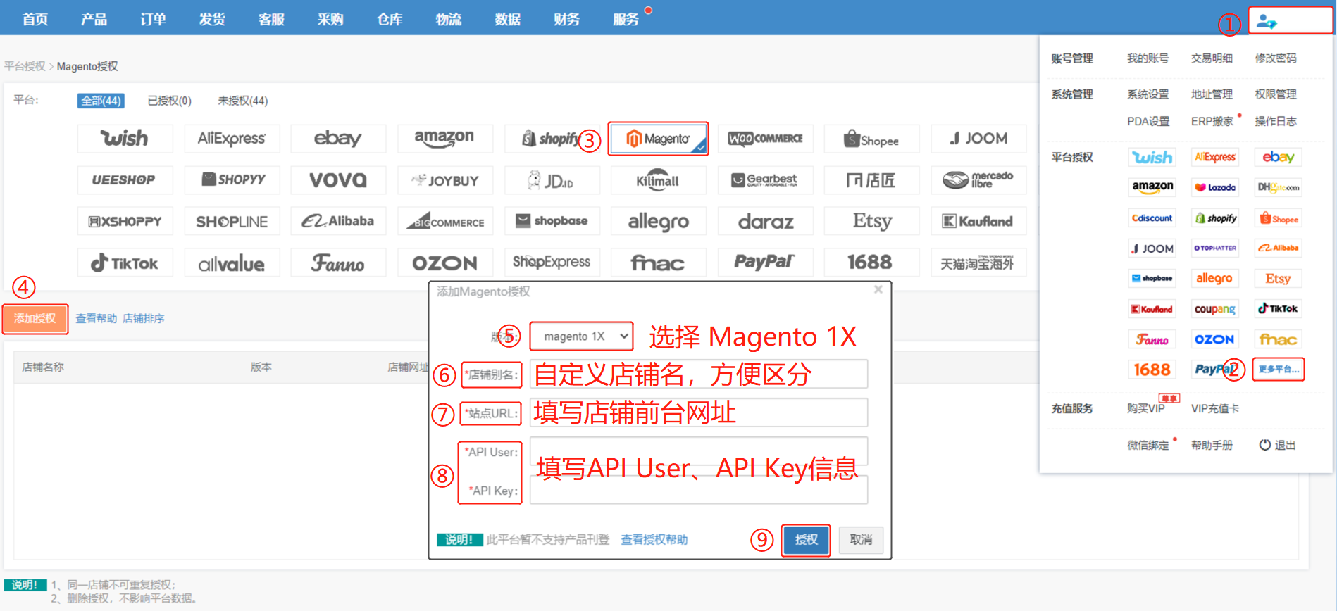Open the 查看帮助 link
1337x611 pixels.
click(96, 318)
